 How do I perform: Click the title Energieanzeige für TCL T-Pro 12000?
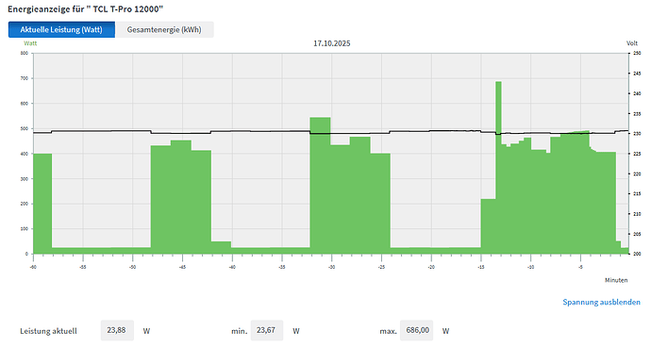pos(86,9)
